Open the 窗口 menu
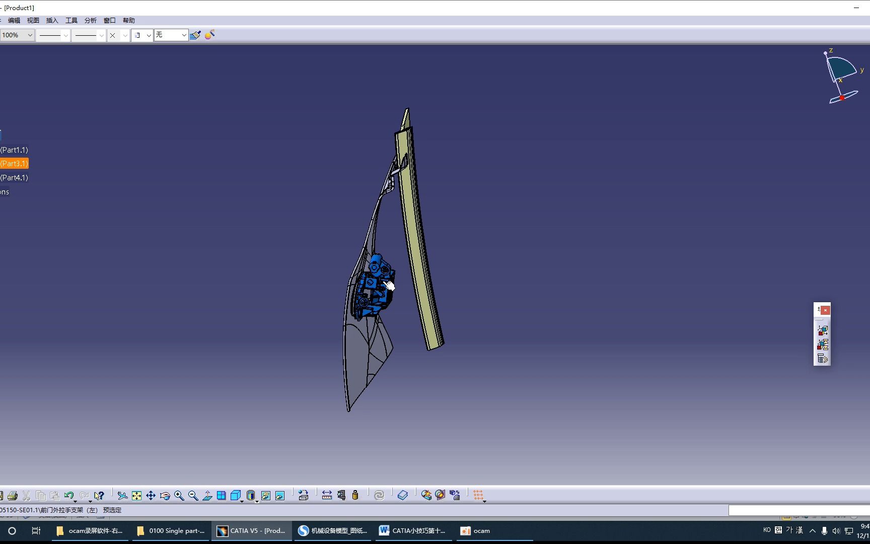Image resolution: width=870 pixels, height=544 pixels. click(110, 21)
